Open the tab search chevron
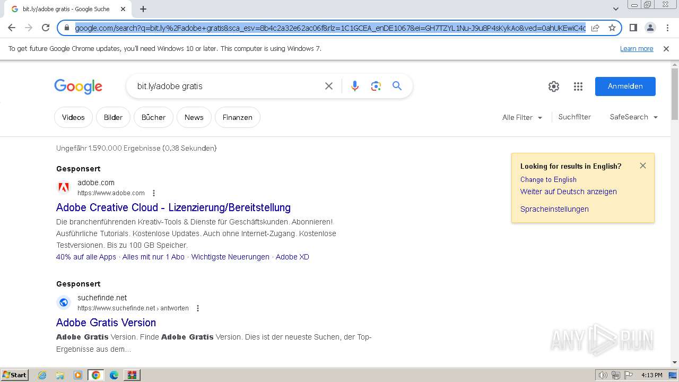Viewport: 679px width, 382px height. [x=616, y=9]
